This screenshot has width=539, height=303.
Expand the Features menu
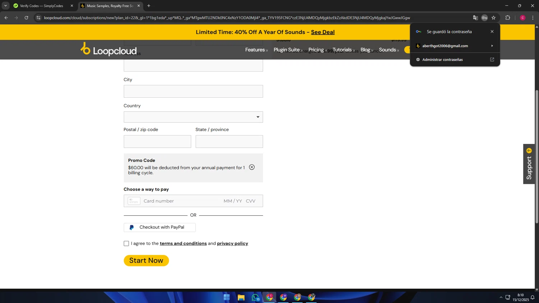coord(257,50)
